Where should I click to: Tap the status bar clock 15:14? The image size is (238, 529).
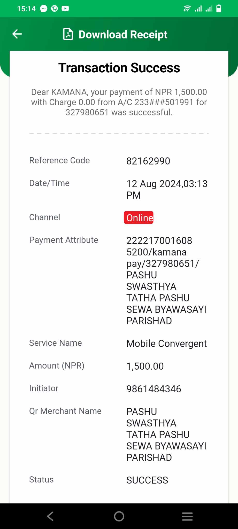point(26,9)
